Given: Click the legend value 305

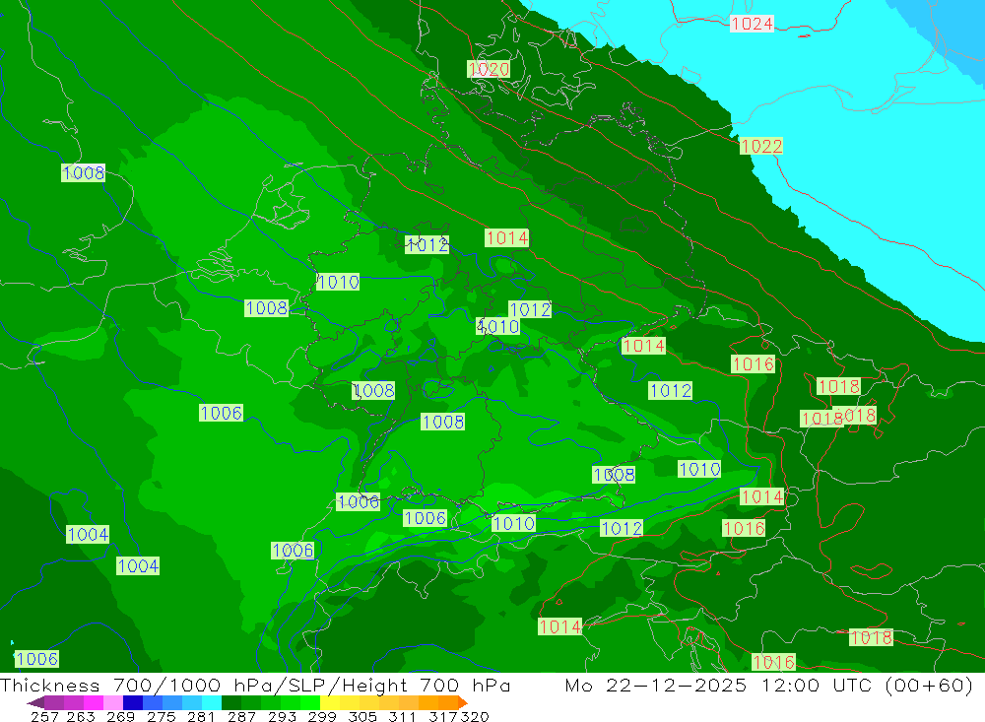Looking at the screenshot, I should click(362, 716).
